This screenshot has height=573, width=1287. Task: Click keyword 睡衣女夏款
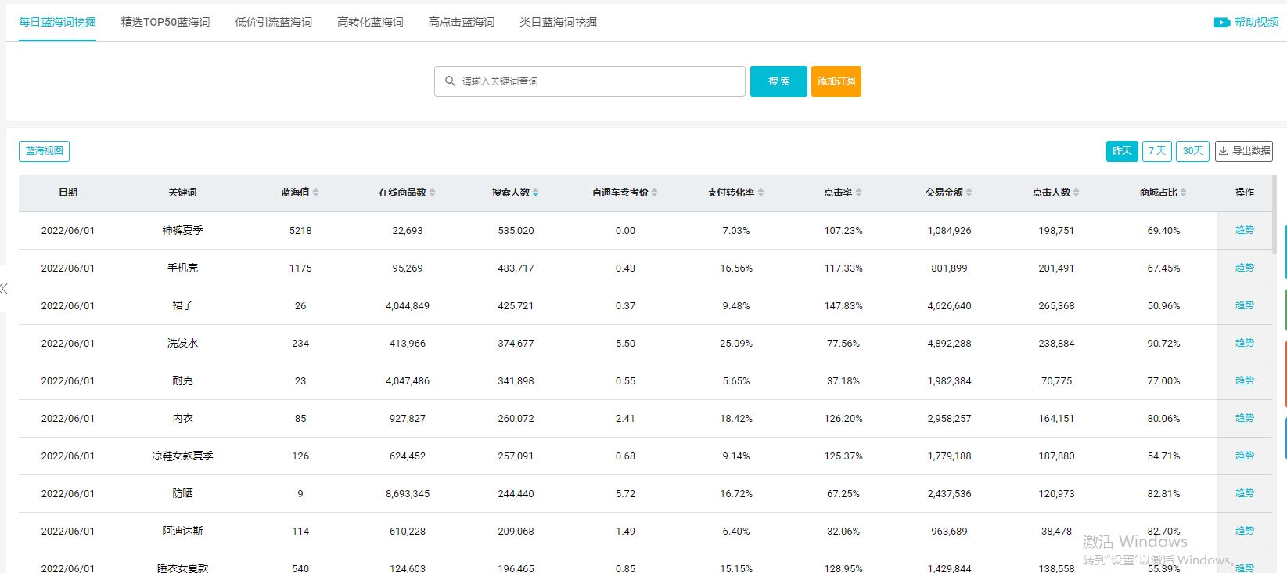click(x=182, y=568)
